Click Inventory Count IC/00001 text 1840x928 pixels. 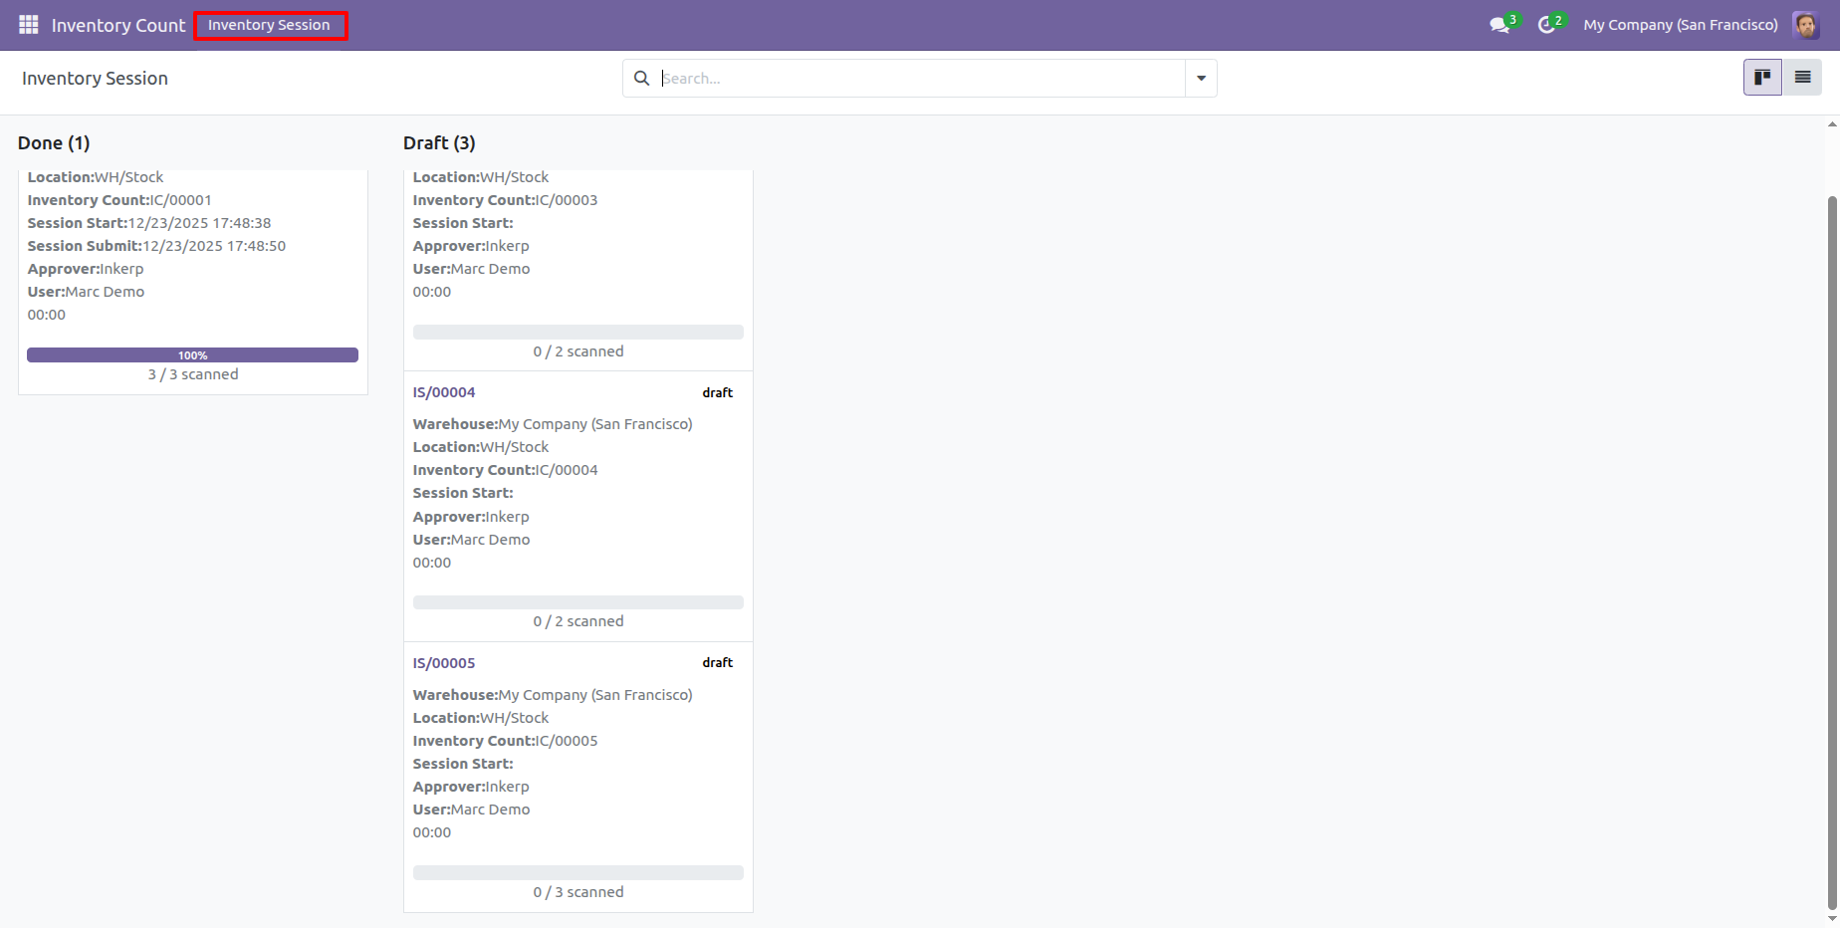click(x=119, y=200)
